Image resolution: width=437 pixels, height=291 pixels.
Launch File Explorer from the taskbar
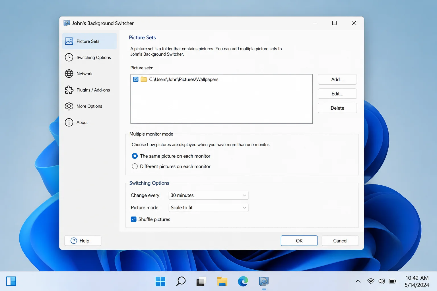coord(222,281)
